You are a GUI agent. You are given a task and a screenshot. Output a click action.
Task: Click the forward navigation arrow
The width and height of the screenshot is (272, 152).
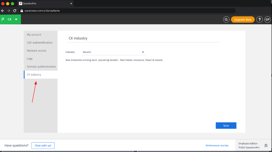8,11
